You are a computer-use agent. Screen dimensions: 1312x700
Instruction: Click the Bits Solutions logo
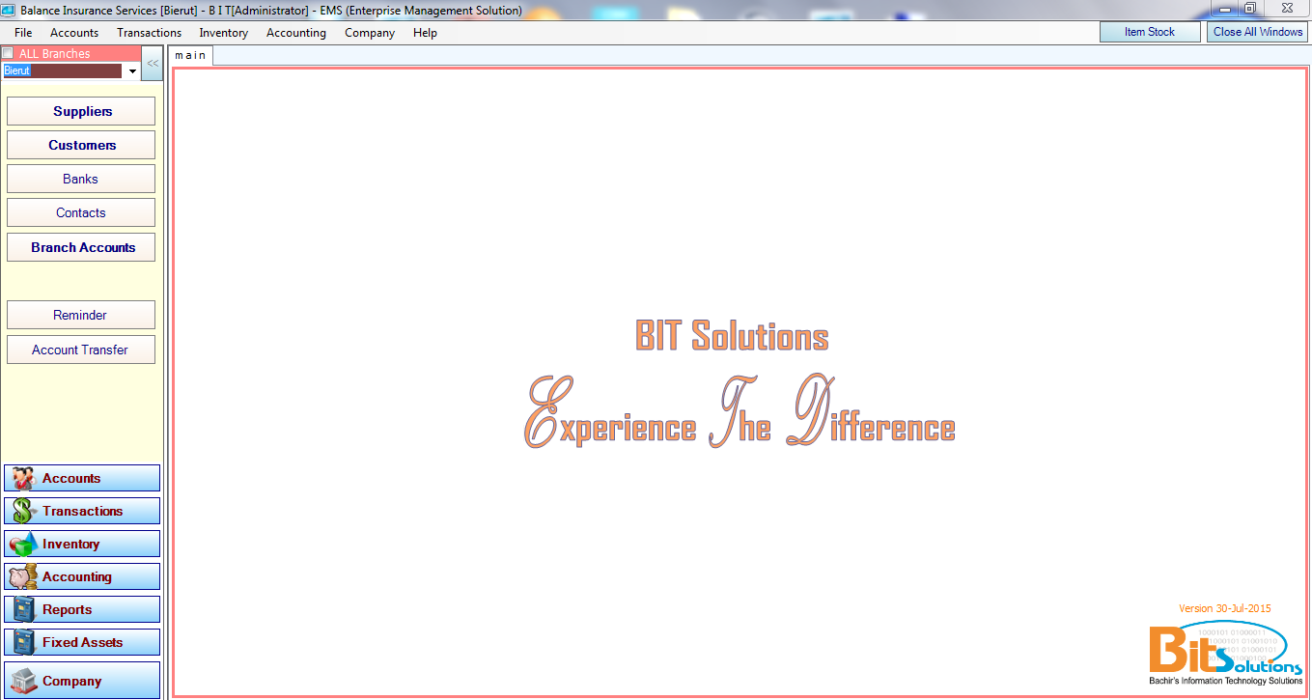(x=1225, y=654)
